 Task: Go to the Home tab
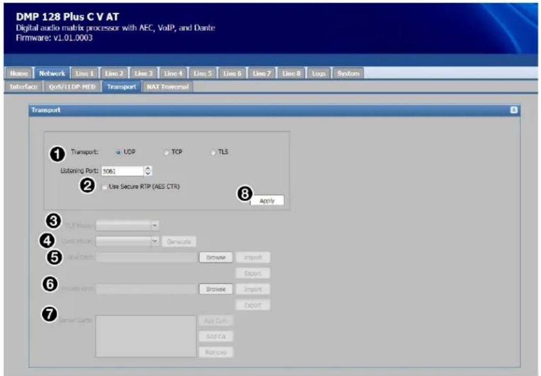(x=19, y=73)
